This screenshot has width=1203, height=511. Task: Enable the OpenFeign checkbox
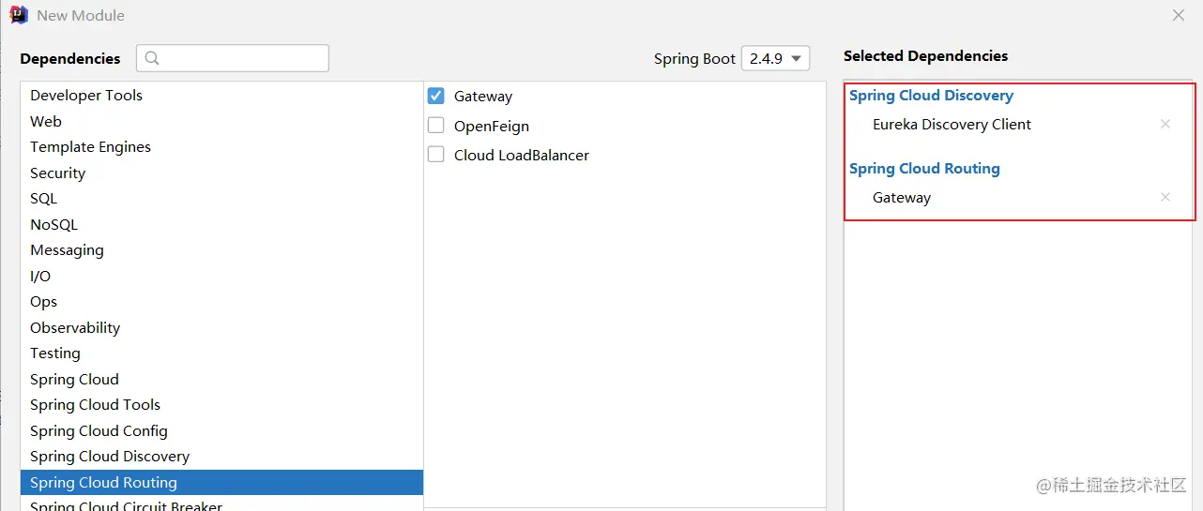435,126
